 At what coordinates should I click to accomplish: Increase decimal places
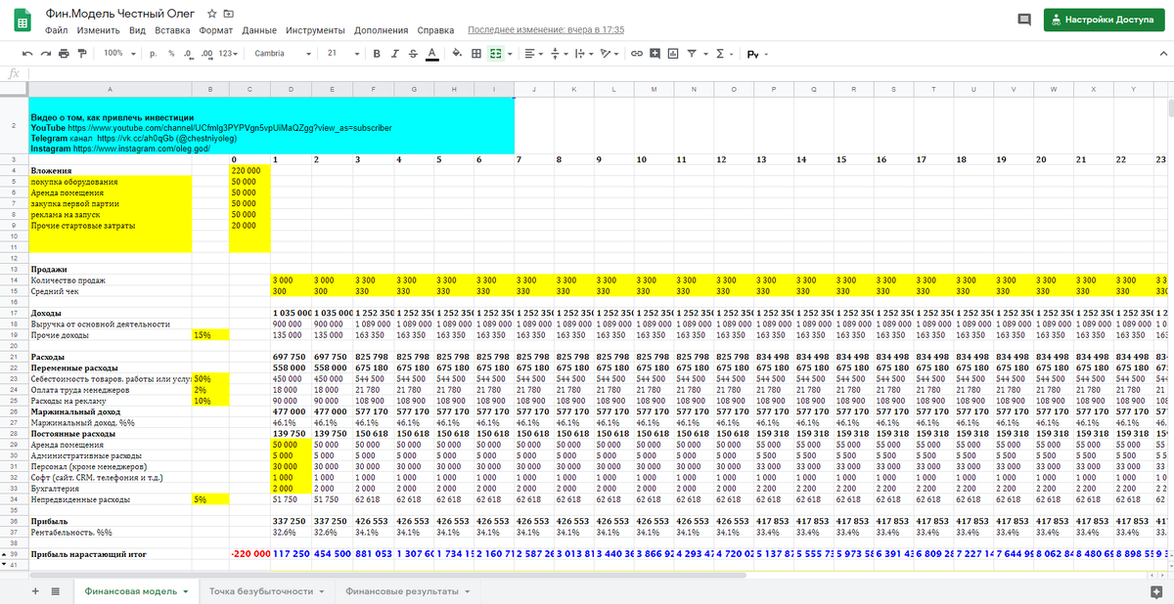point(206,54)
